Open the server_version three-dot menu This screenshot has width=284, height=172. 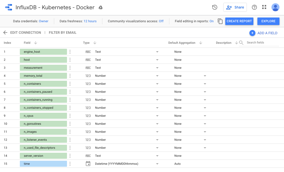coord(70,156)
